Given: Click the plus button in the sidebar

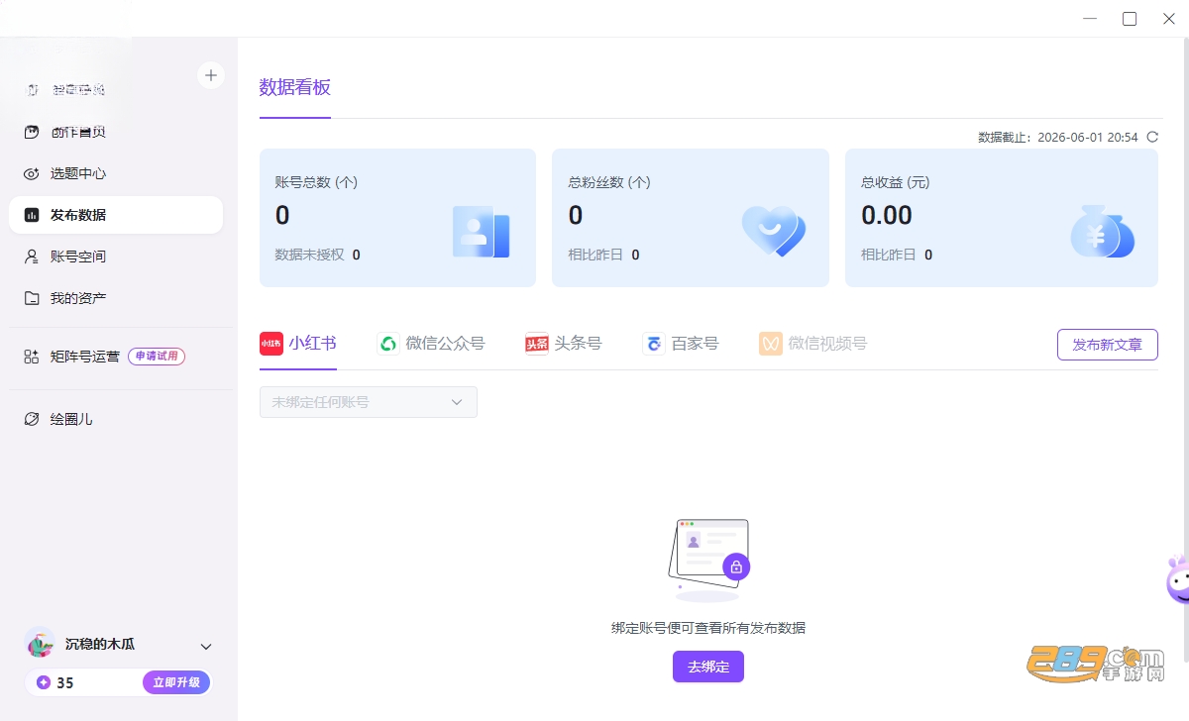Looking at the screenshot, I should point(211,75).
